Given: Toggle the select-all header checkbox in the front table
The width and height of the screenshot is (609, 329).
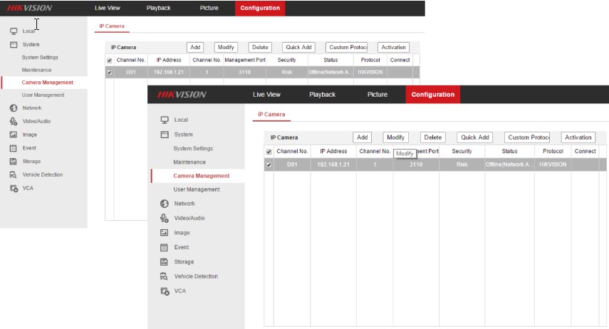Looking at the screenshot, I should coord(269,152).
